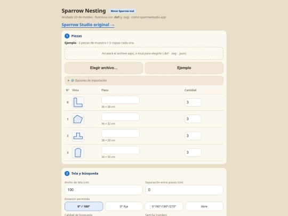Image resolution: width=288 pixels, height=216 pixels.
Task: Click the Ancho de tela input
Action: [x=103, y=190]
